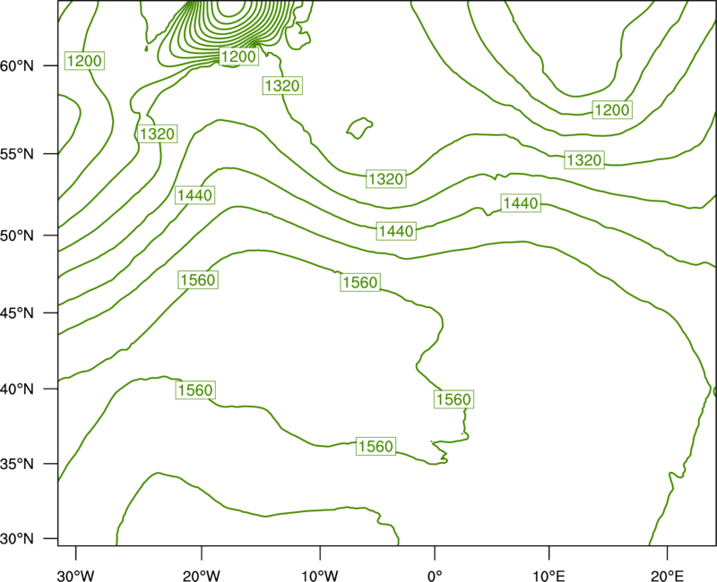Select the 10°W longitude axis label
The width and height of the screenshot is (717, 582).
(320, 576)
